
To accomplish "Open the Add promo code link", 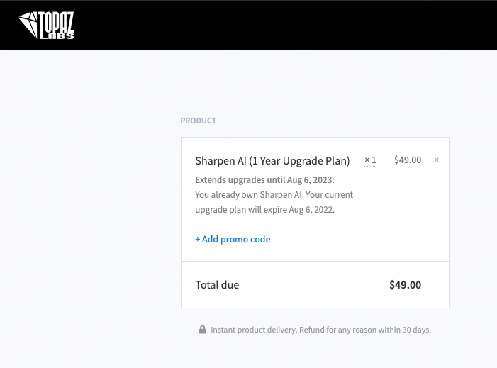I will [x=233, y=239].
